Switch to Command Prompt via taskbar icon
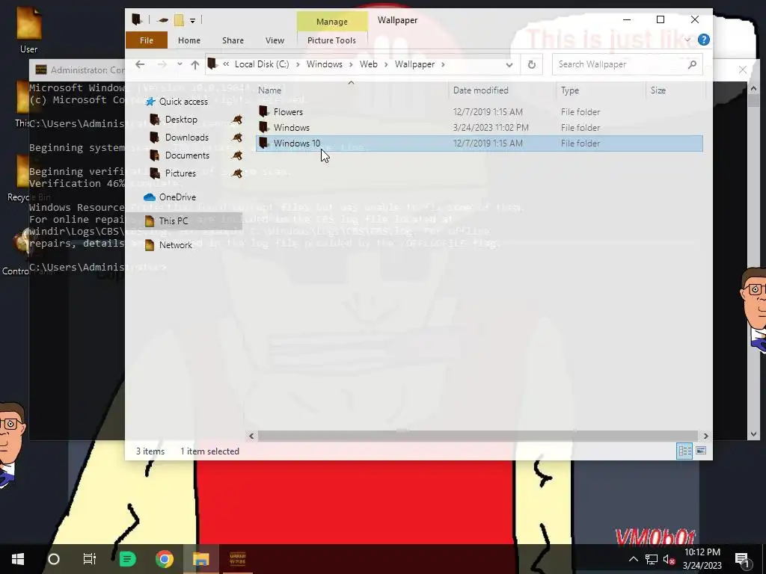 click(237, 559)
